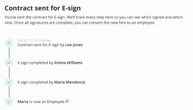Click the "1 day ago" relative time
Image resolution: width=193 pixels, height=110 pixels.
click(x=45, y=40)
